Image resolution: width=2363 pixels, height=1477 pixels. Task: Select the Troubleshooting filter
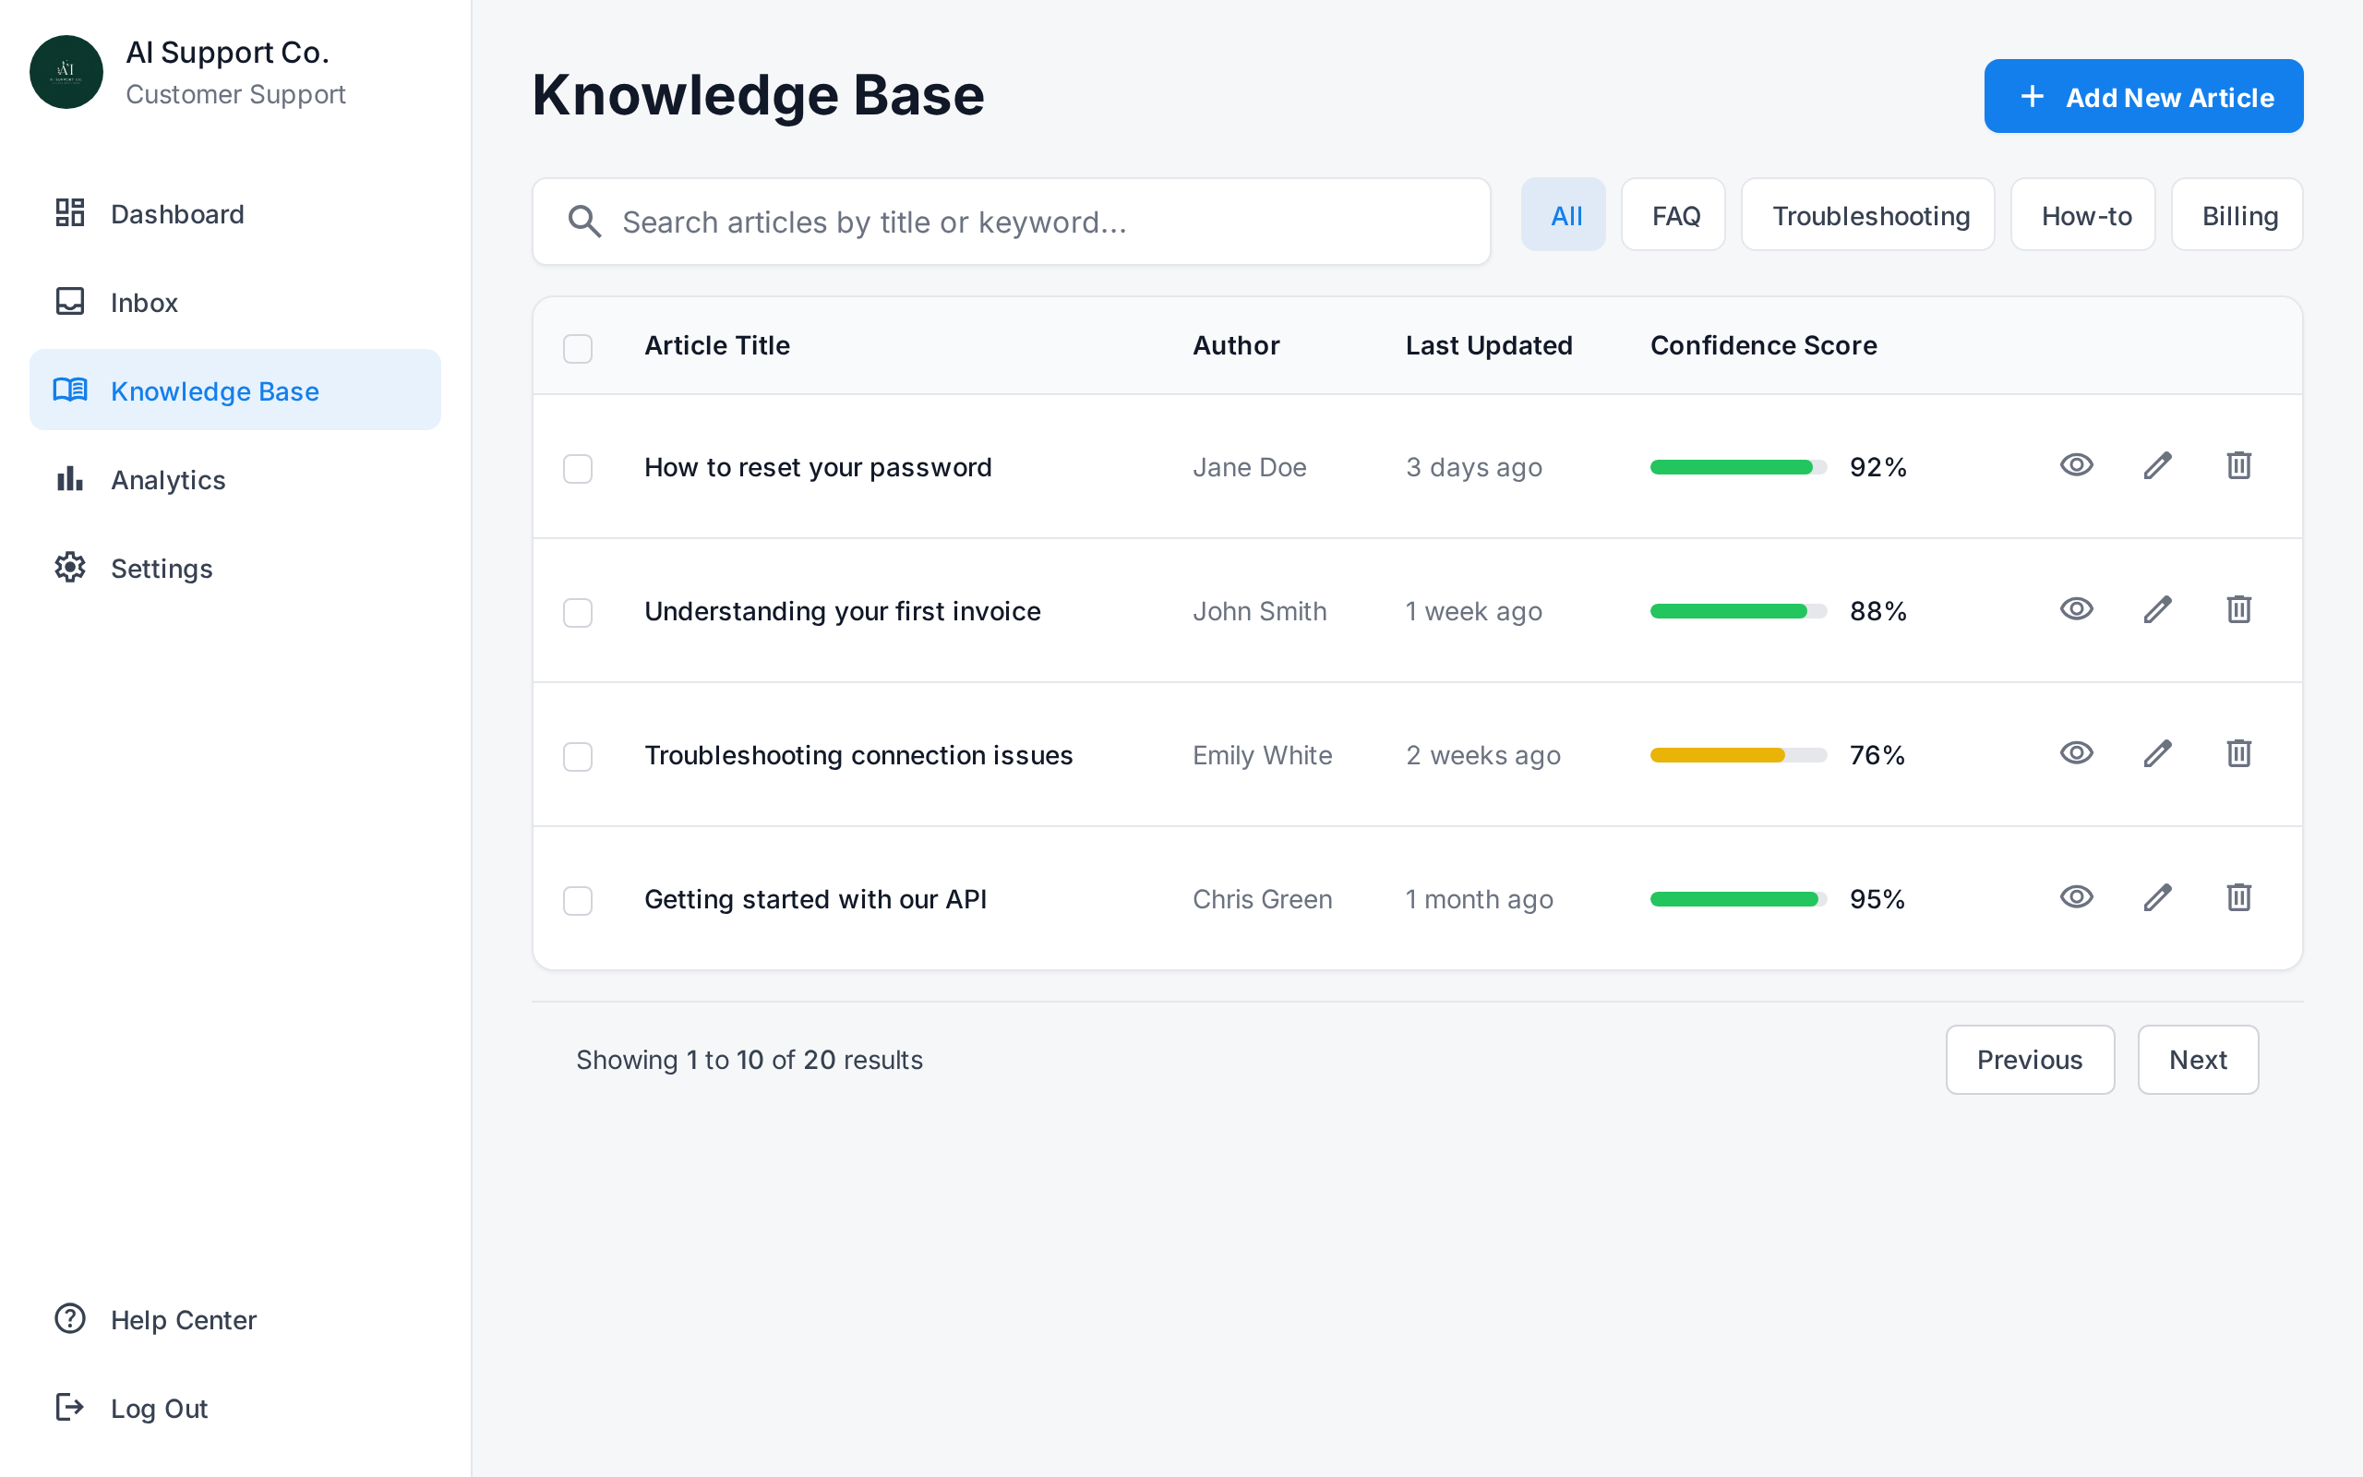(1868, 215)
